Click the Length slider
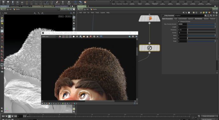Screen dimensions: 219x120 202,27
